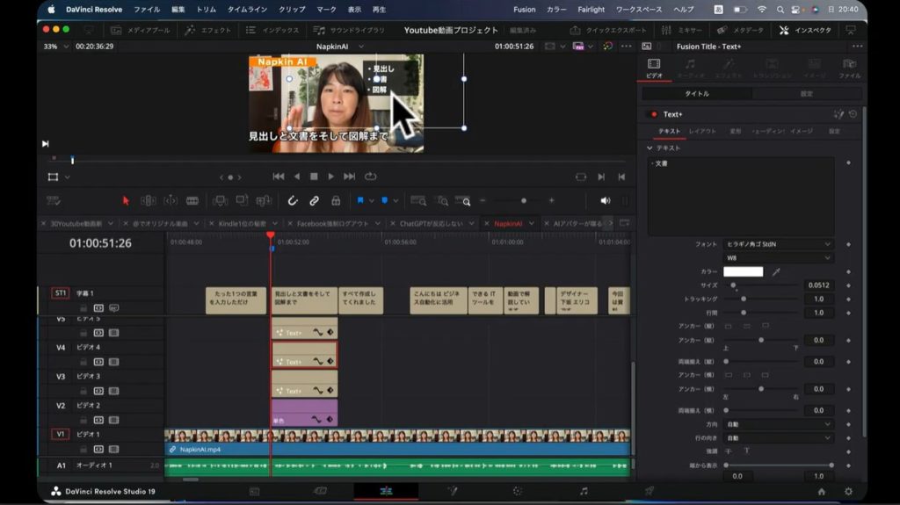Image resolution: width=900 pixels, height=505 pixels.
Task: Click the Position Lock padlock icon in toolbar
Action: (336, 200)
